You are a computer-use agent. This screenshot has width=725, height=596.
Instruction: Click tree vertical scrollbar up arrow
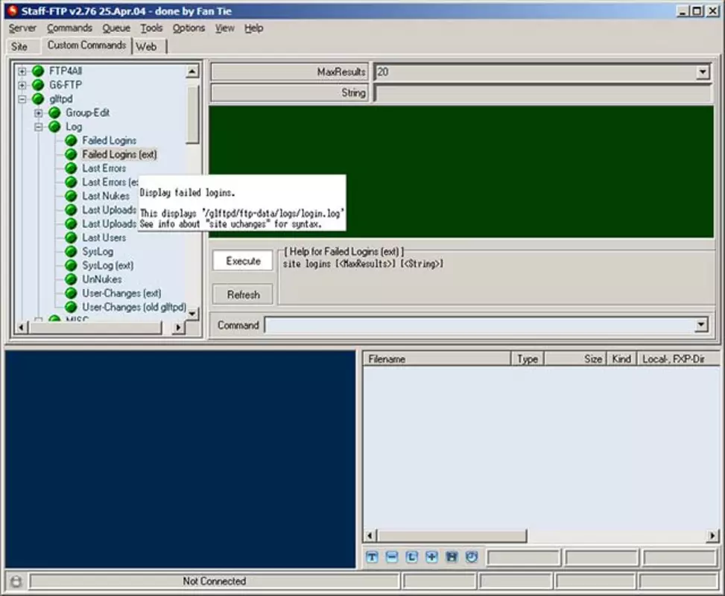click(192, 72)
